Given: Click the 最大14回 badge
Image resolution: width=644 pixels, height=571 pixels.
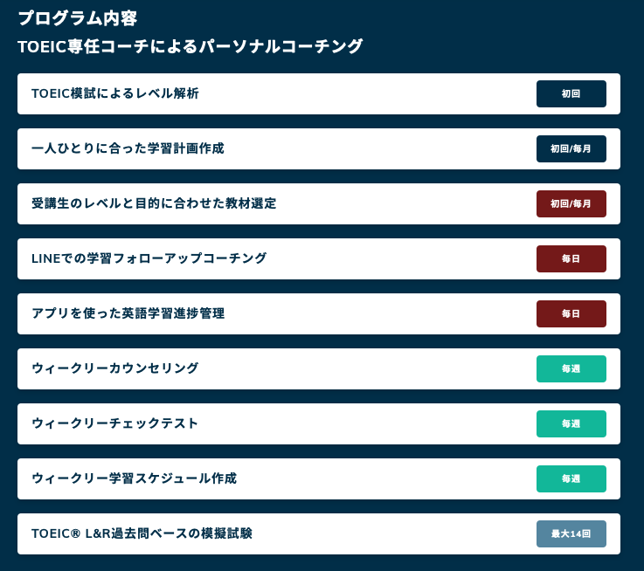Looking at the screenshot, I should (571, 533).
